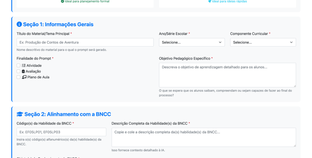Click the checklist icon next to Atividade
Viewport: 312px width, 158px height.
pyautogui.click(x=24, y=65)
